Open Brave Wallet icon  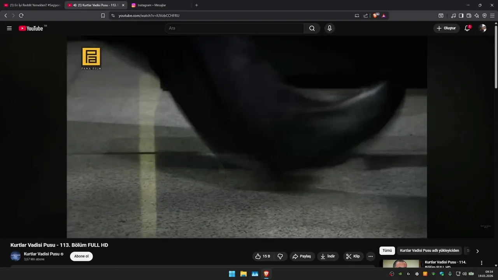click(469, 16)
